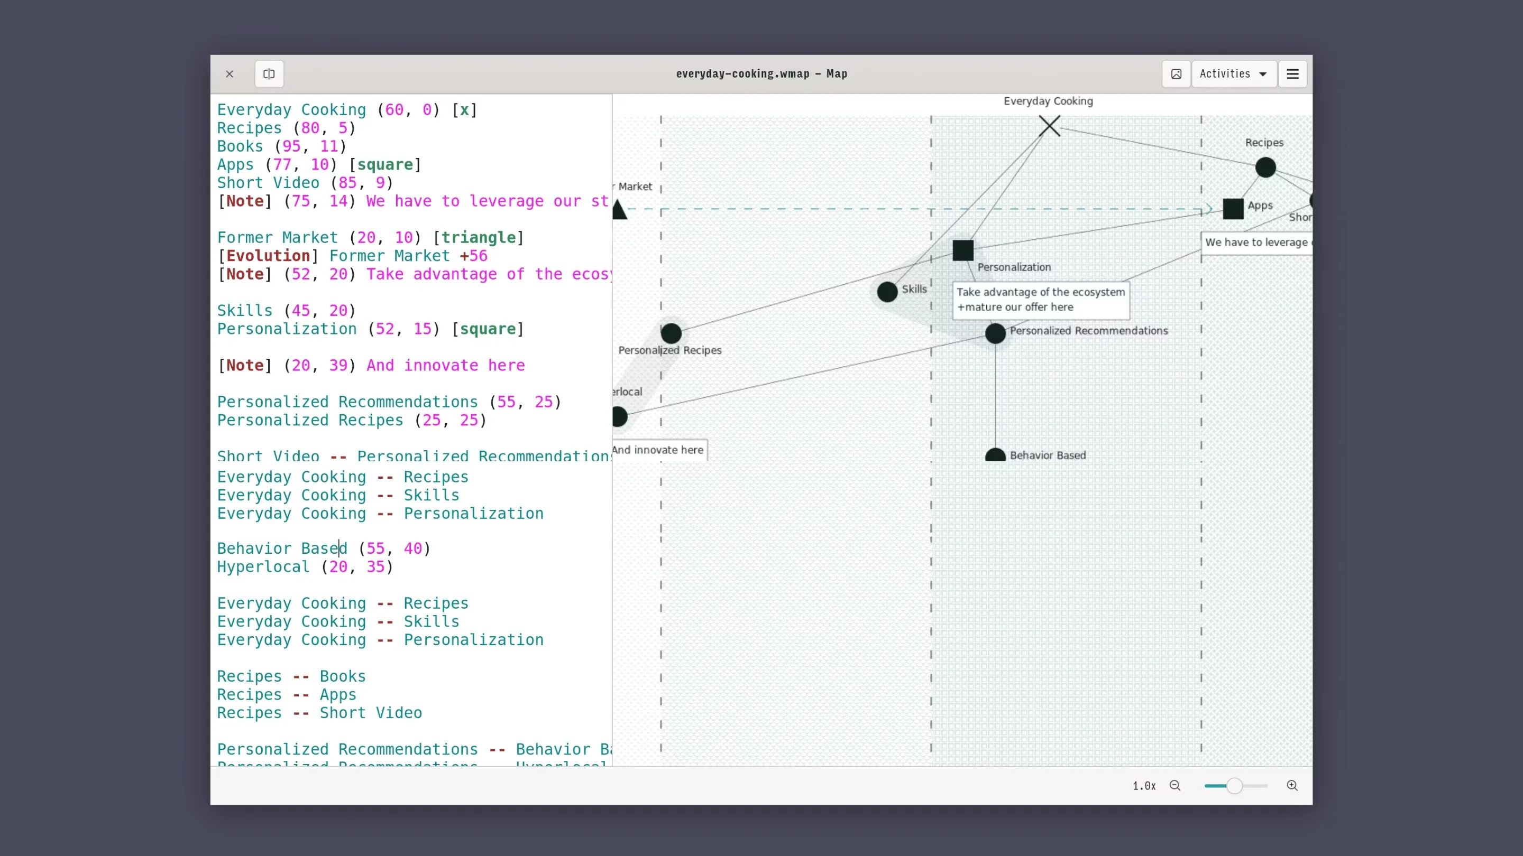Click the Personalization square node
The height and width of the screenshot is (856, 1523).
(962, 250)
